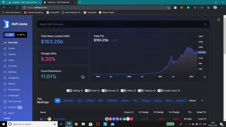Open Chrome from the taskbar
226x127 pixels.
(76, 124)
